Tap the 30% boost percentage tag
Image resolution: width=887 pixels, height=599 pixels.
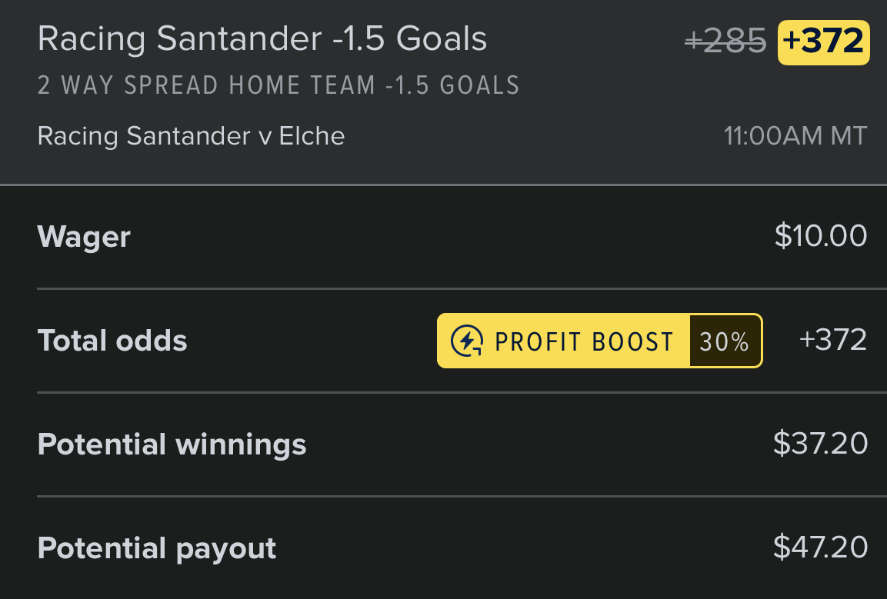725,341
